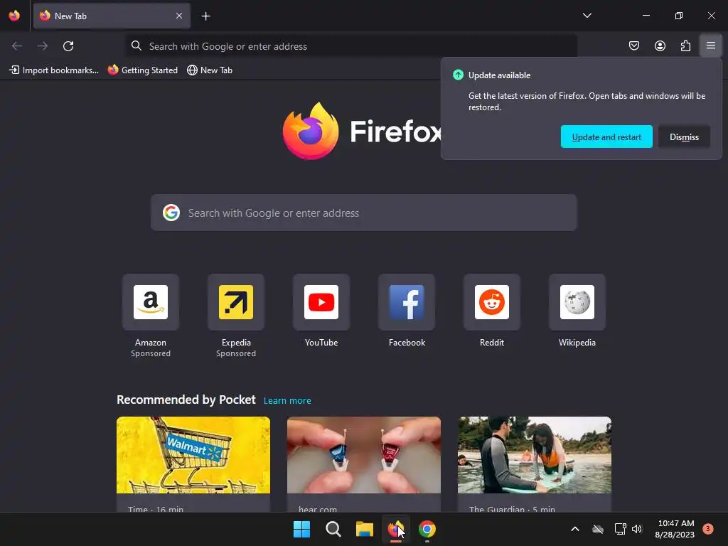Image resolution: width=728 pixels, height=546 pixels.
Task: Click 'Recommended by Pocket' heading
Action: (x=186, y=400)
